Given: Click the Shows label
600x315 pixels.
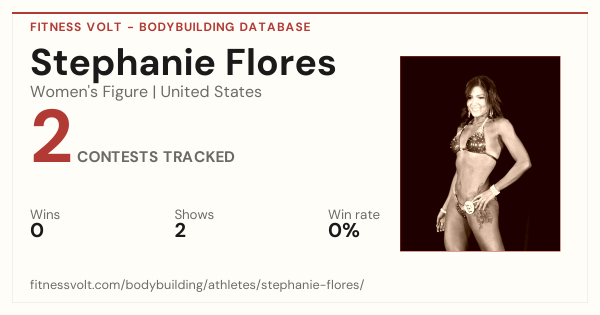Looking at the screenshot, I should [x=194, y=214].
